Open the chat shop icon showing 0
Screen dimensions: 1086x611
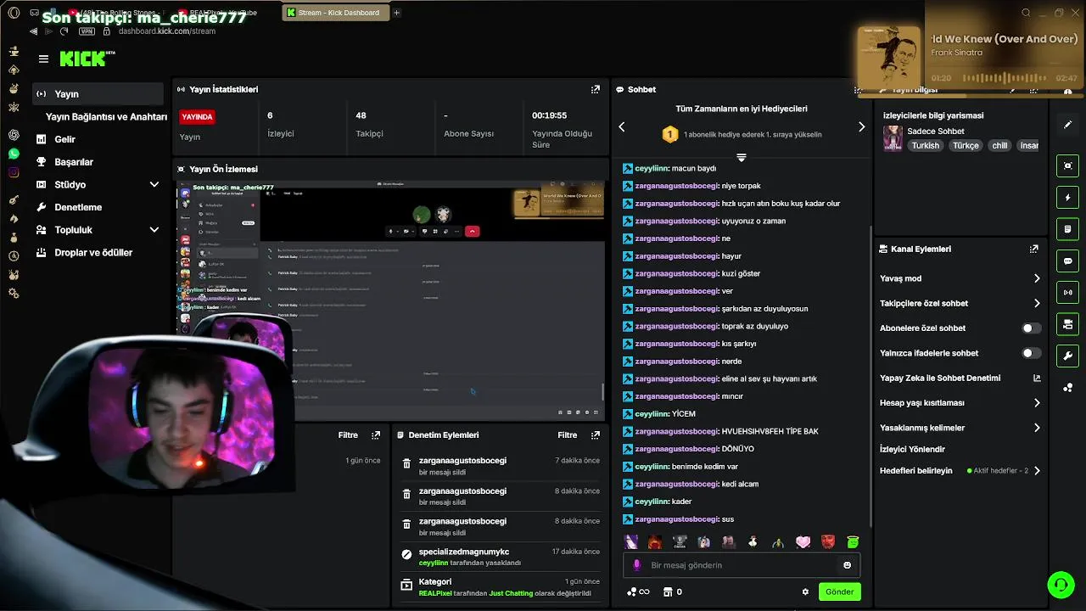(673, 591)
